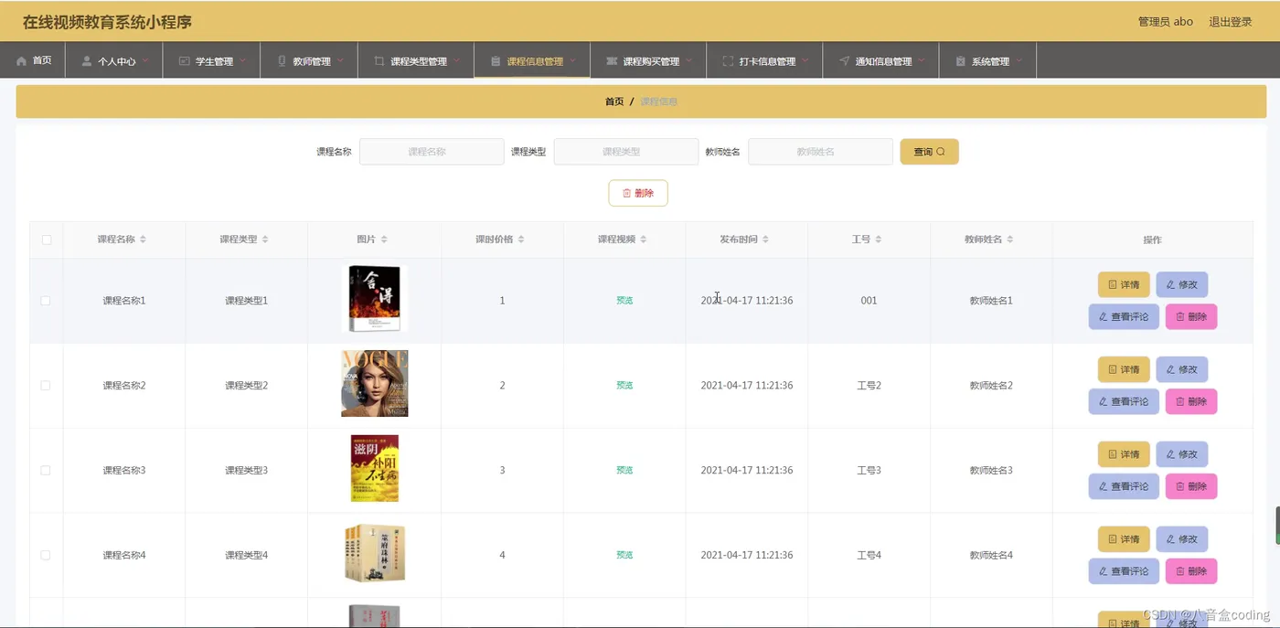Click the VOGUE cover thumbnail
Screen dimensions: 1280x628
coord(375,383)
